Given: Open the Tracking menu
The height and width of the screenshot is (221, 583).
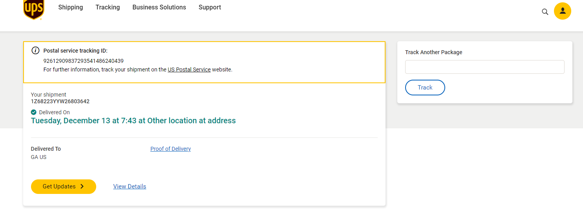Looking at the screenshot, I should point(108,7).
